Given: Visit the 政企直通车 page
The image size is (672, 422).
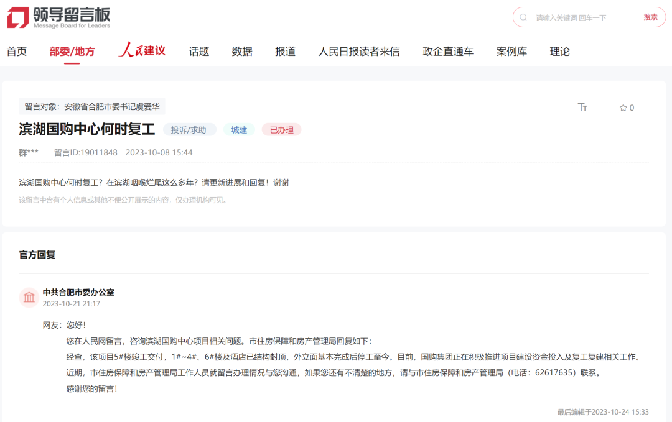Looking at the screenshot, I should [x=447, y=51].
